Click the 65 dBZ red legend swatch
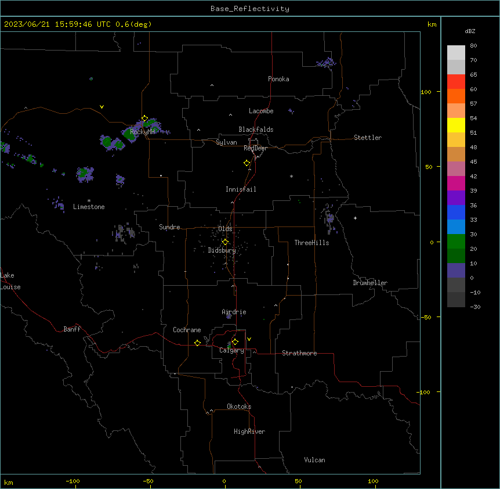This screenshot has height=489, width=500. click(x=456, y=81)
